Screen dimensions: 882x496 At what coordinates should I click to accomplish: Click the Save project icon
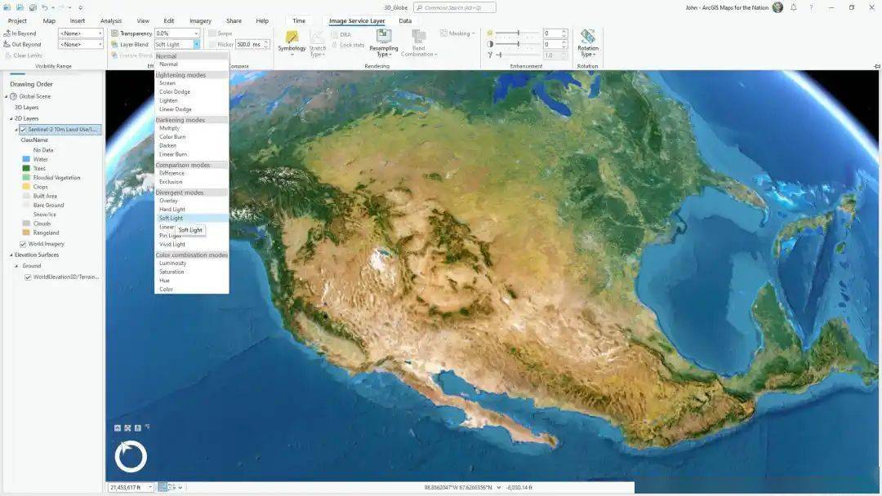click(x=32, y=7)
